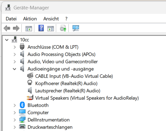
Task: Click the Anschlüsse port connector icon
Action: click(x=22, y=47)
